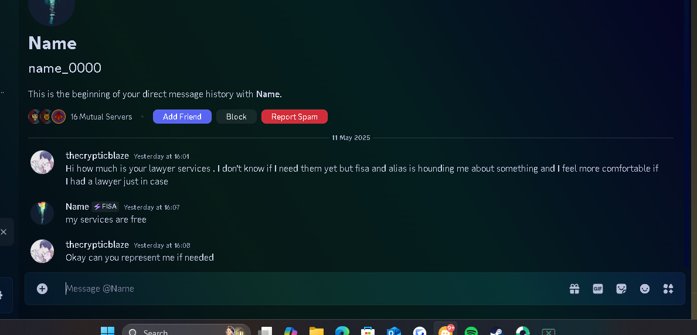Click thecrypticblaze avatar on the 16:01 message
The width and height of the screenshot is (697, 335).
42,162
